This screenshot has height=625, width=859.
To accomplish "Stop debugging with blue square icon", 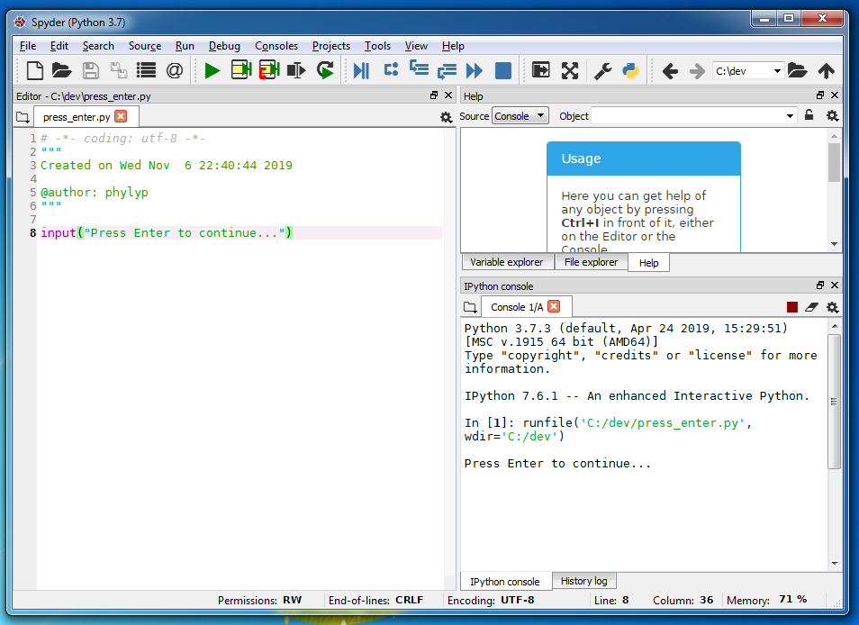I will (503, 70).
